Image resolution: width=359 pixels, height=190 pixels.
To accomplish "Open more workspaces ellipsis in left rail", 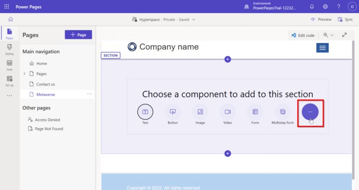I will pyautogui.click(x=9, y=95).
